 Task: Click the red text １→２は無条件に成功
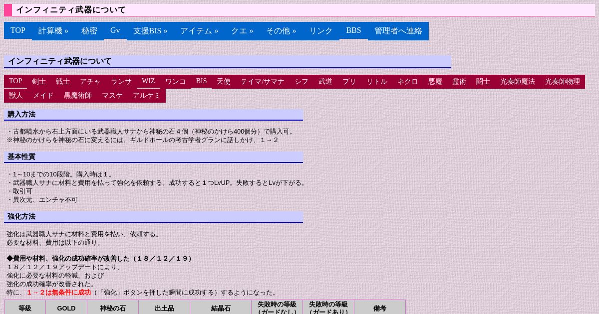[59, 293]
